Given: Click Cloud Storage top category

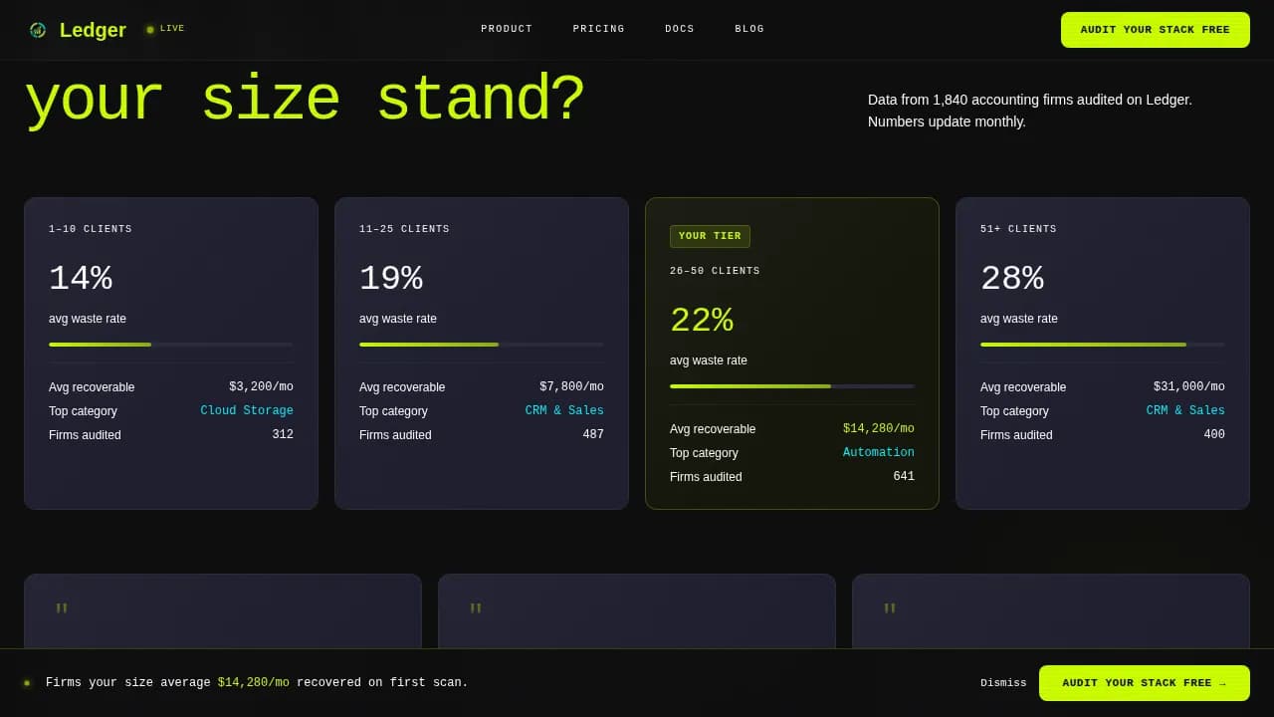Looking at the screenshot, I should click(x=247, y=411).
